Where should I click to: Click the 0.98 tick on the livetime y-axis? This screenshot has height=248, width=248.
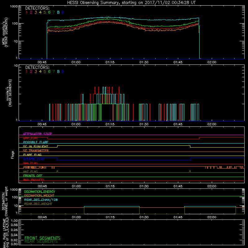pyautogui.click(x=14, y=225)
